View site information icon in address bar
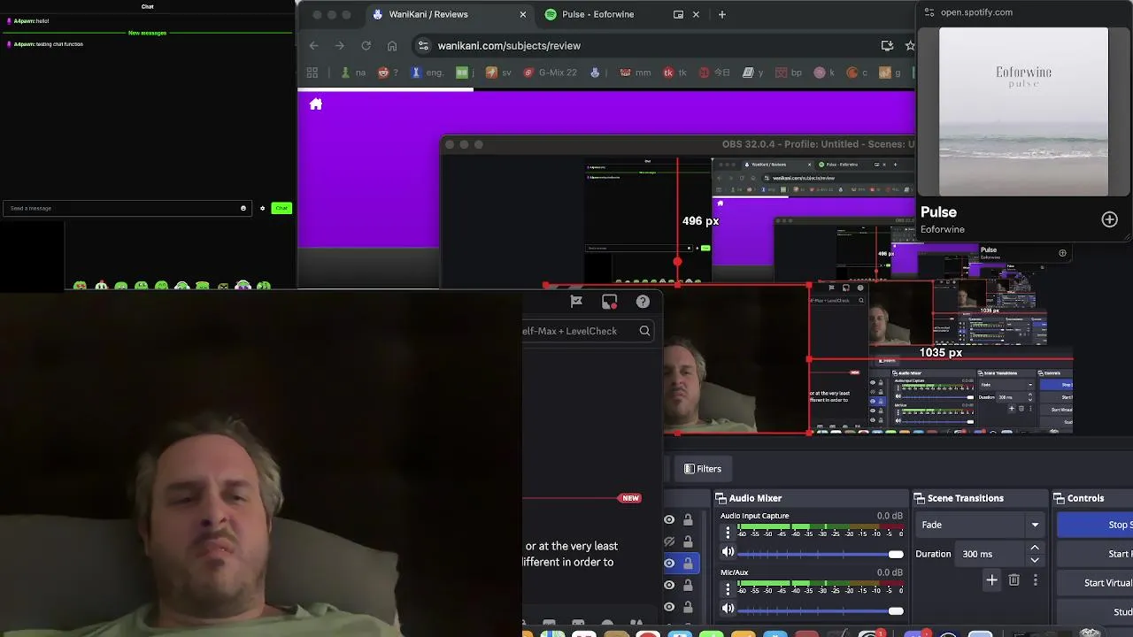The height and width of the screenshot is (637, 1133). (x=423, y=45)
